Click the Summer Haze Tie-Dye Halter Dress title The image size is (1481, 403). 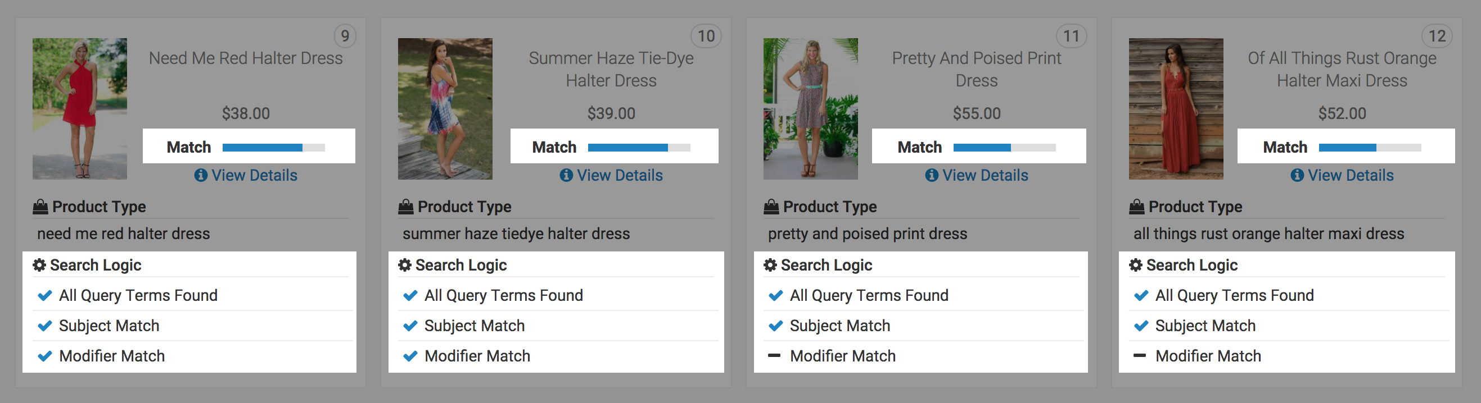click(611, 70)
